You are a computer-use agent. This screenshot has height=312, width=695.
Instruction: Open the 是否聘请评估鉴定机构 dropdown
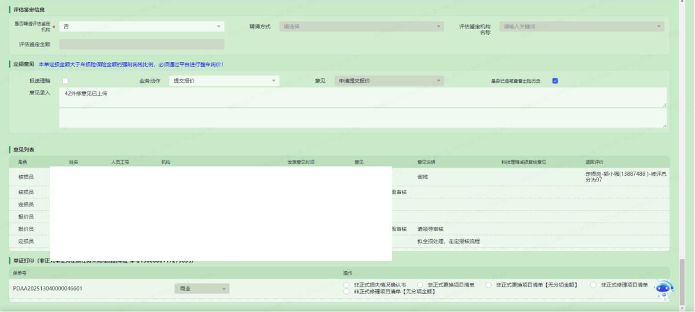tap(141, 27)
